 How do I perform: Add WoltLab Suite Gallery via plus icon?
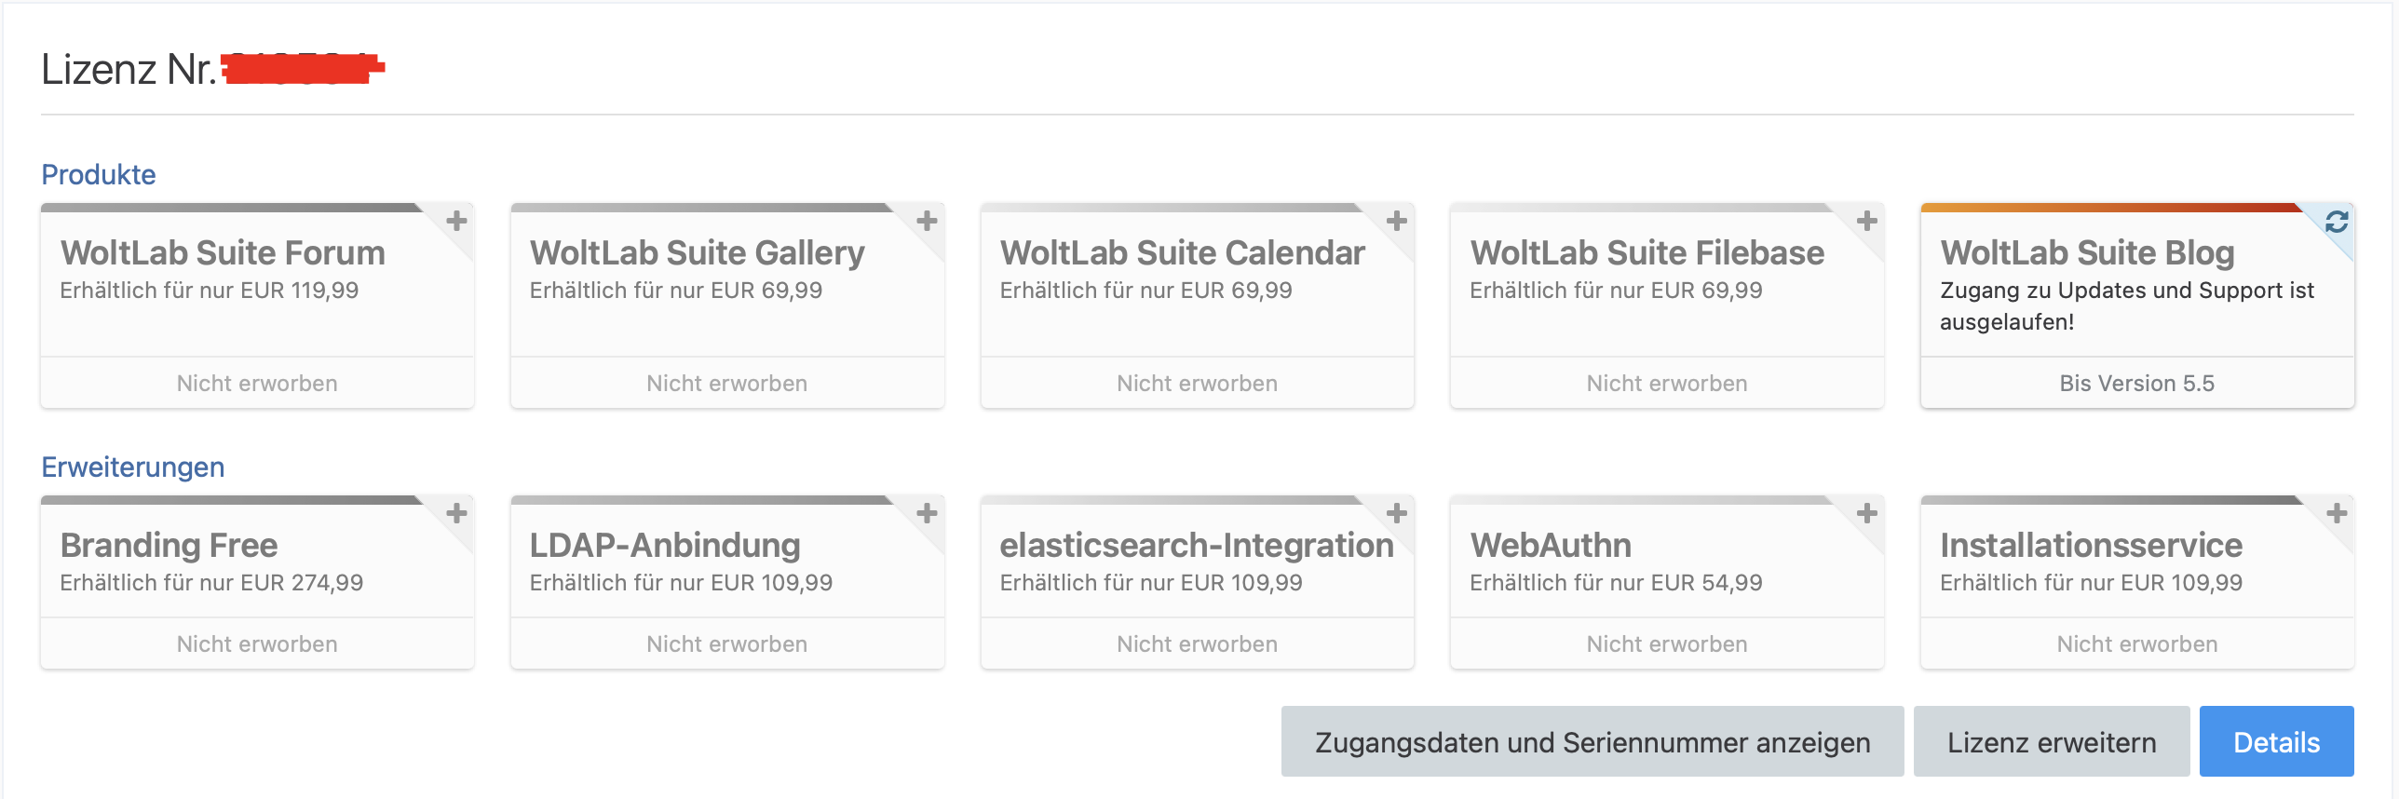pyautogui.click(x=927, y=222)
